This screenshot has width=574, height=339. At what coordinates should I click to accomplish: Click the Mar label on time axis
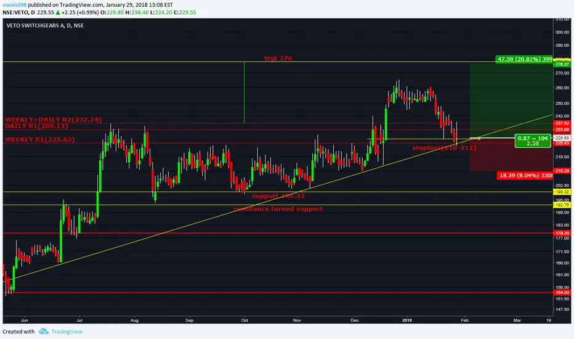pos(517,320)
